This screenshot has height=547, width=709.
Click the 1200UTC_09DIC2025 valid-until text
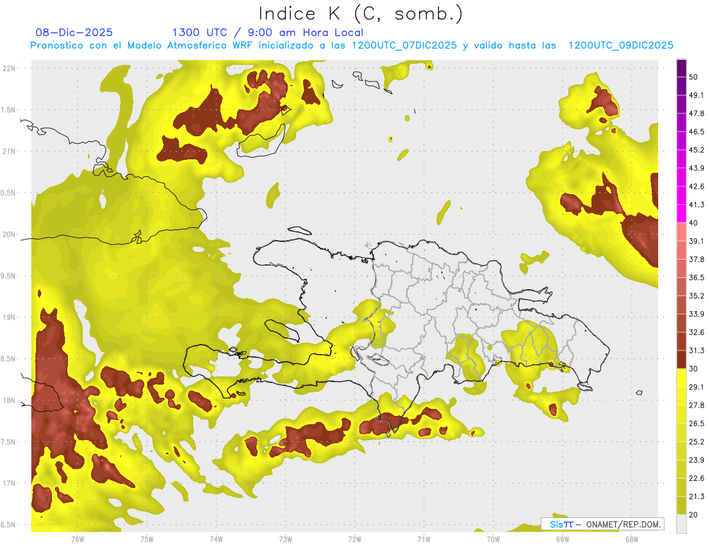click(620, 45)
